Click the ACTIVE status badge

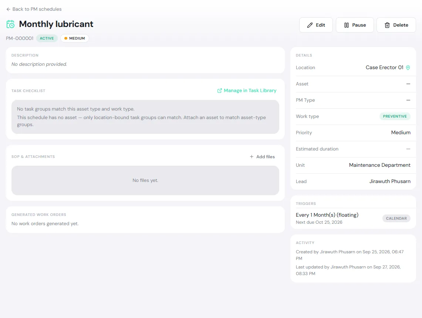(47, 38)
